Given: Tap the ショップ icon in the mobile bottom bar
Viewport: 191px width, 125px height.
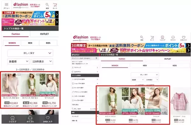Looking at the screenshot, I should click(12, 119).
